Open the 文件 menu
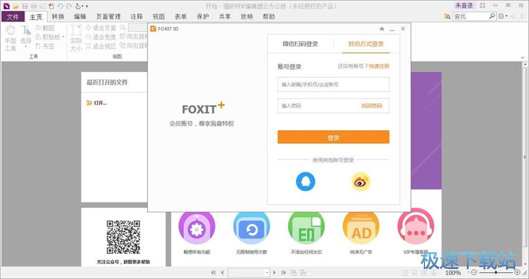The width and height of the screenshot is (529, 279). 13,17
